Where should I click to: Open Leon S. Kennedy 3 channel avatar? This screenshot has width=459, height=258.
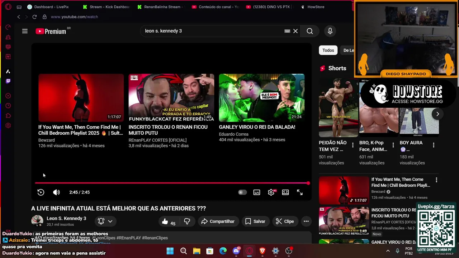(37, 221)
